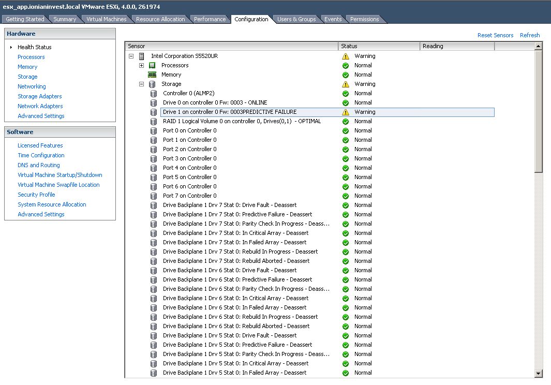Click the yellow warning icon on Drive 1 row

click(x=346, y=112)
